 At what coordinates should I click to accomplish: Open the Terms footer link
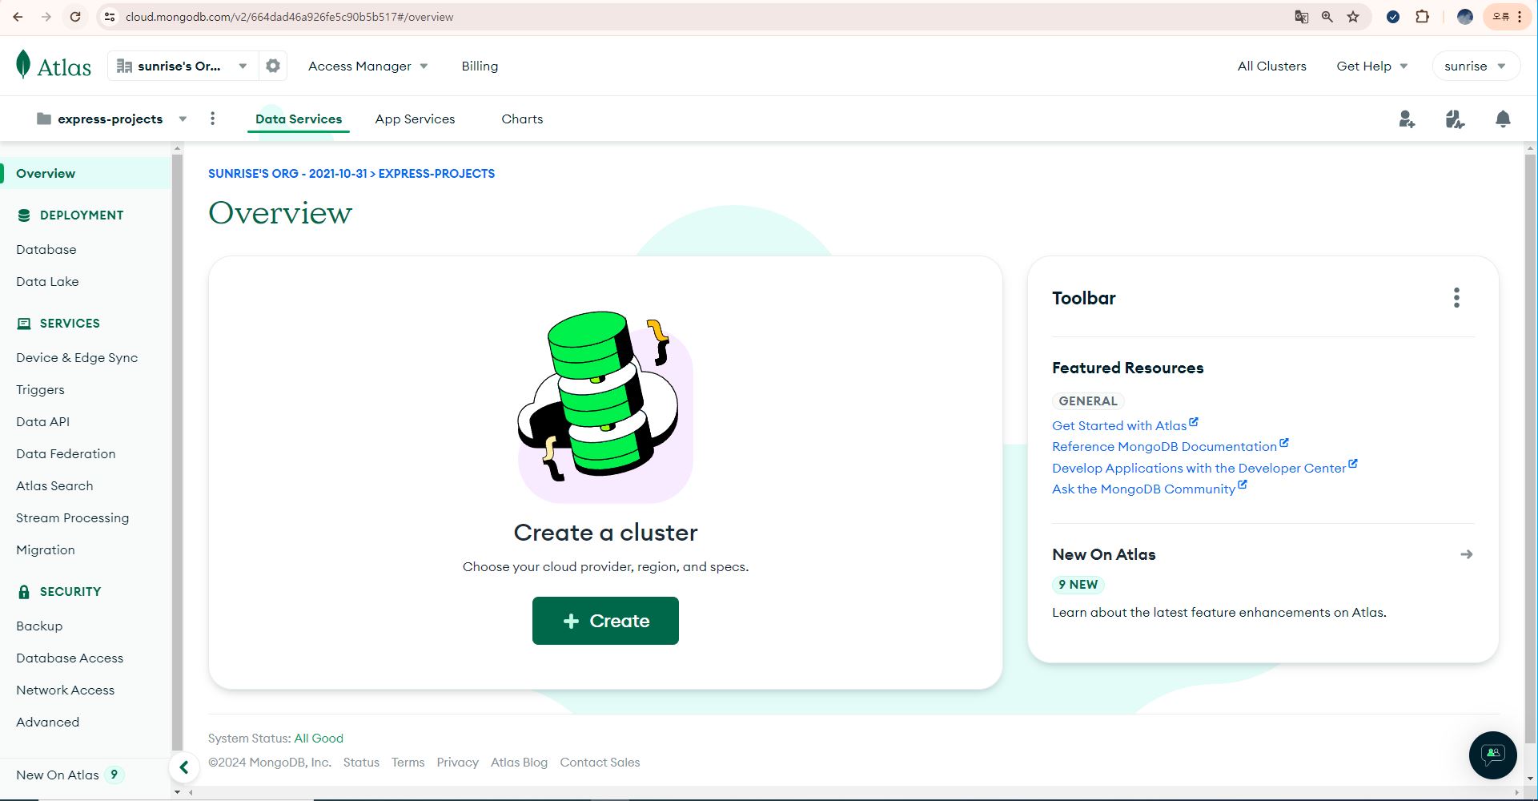408,762
